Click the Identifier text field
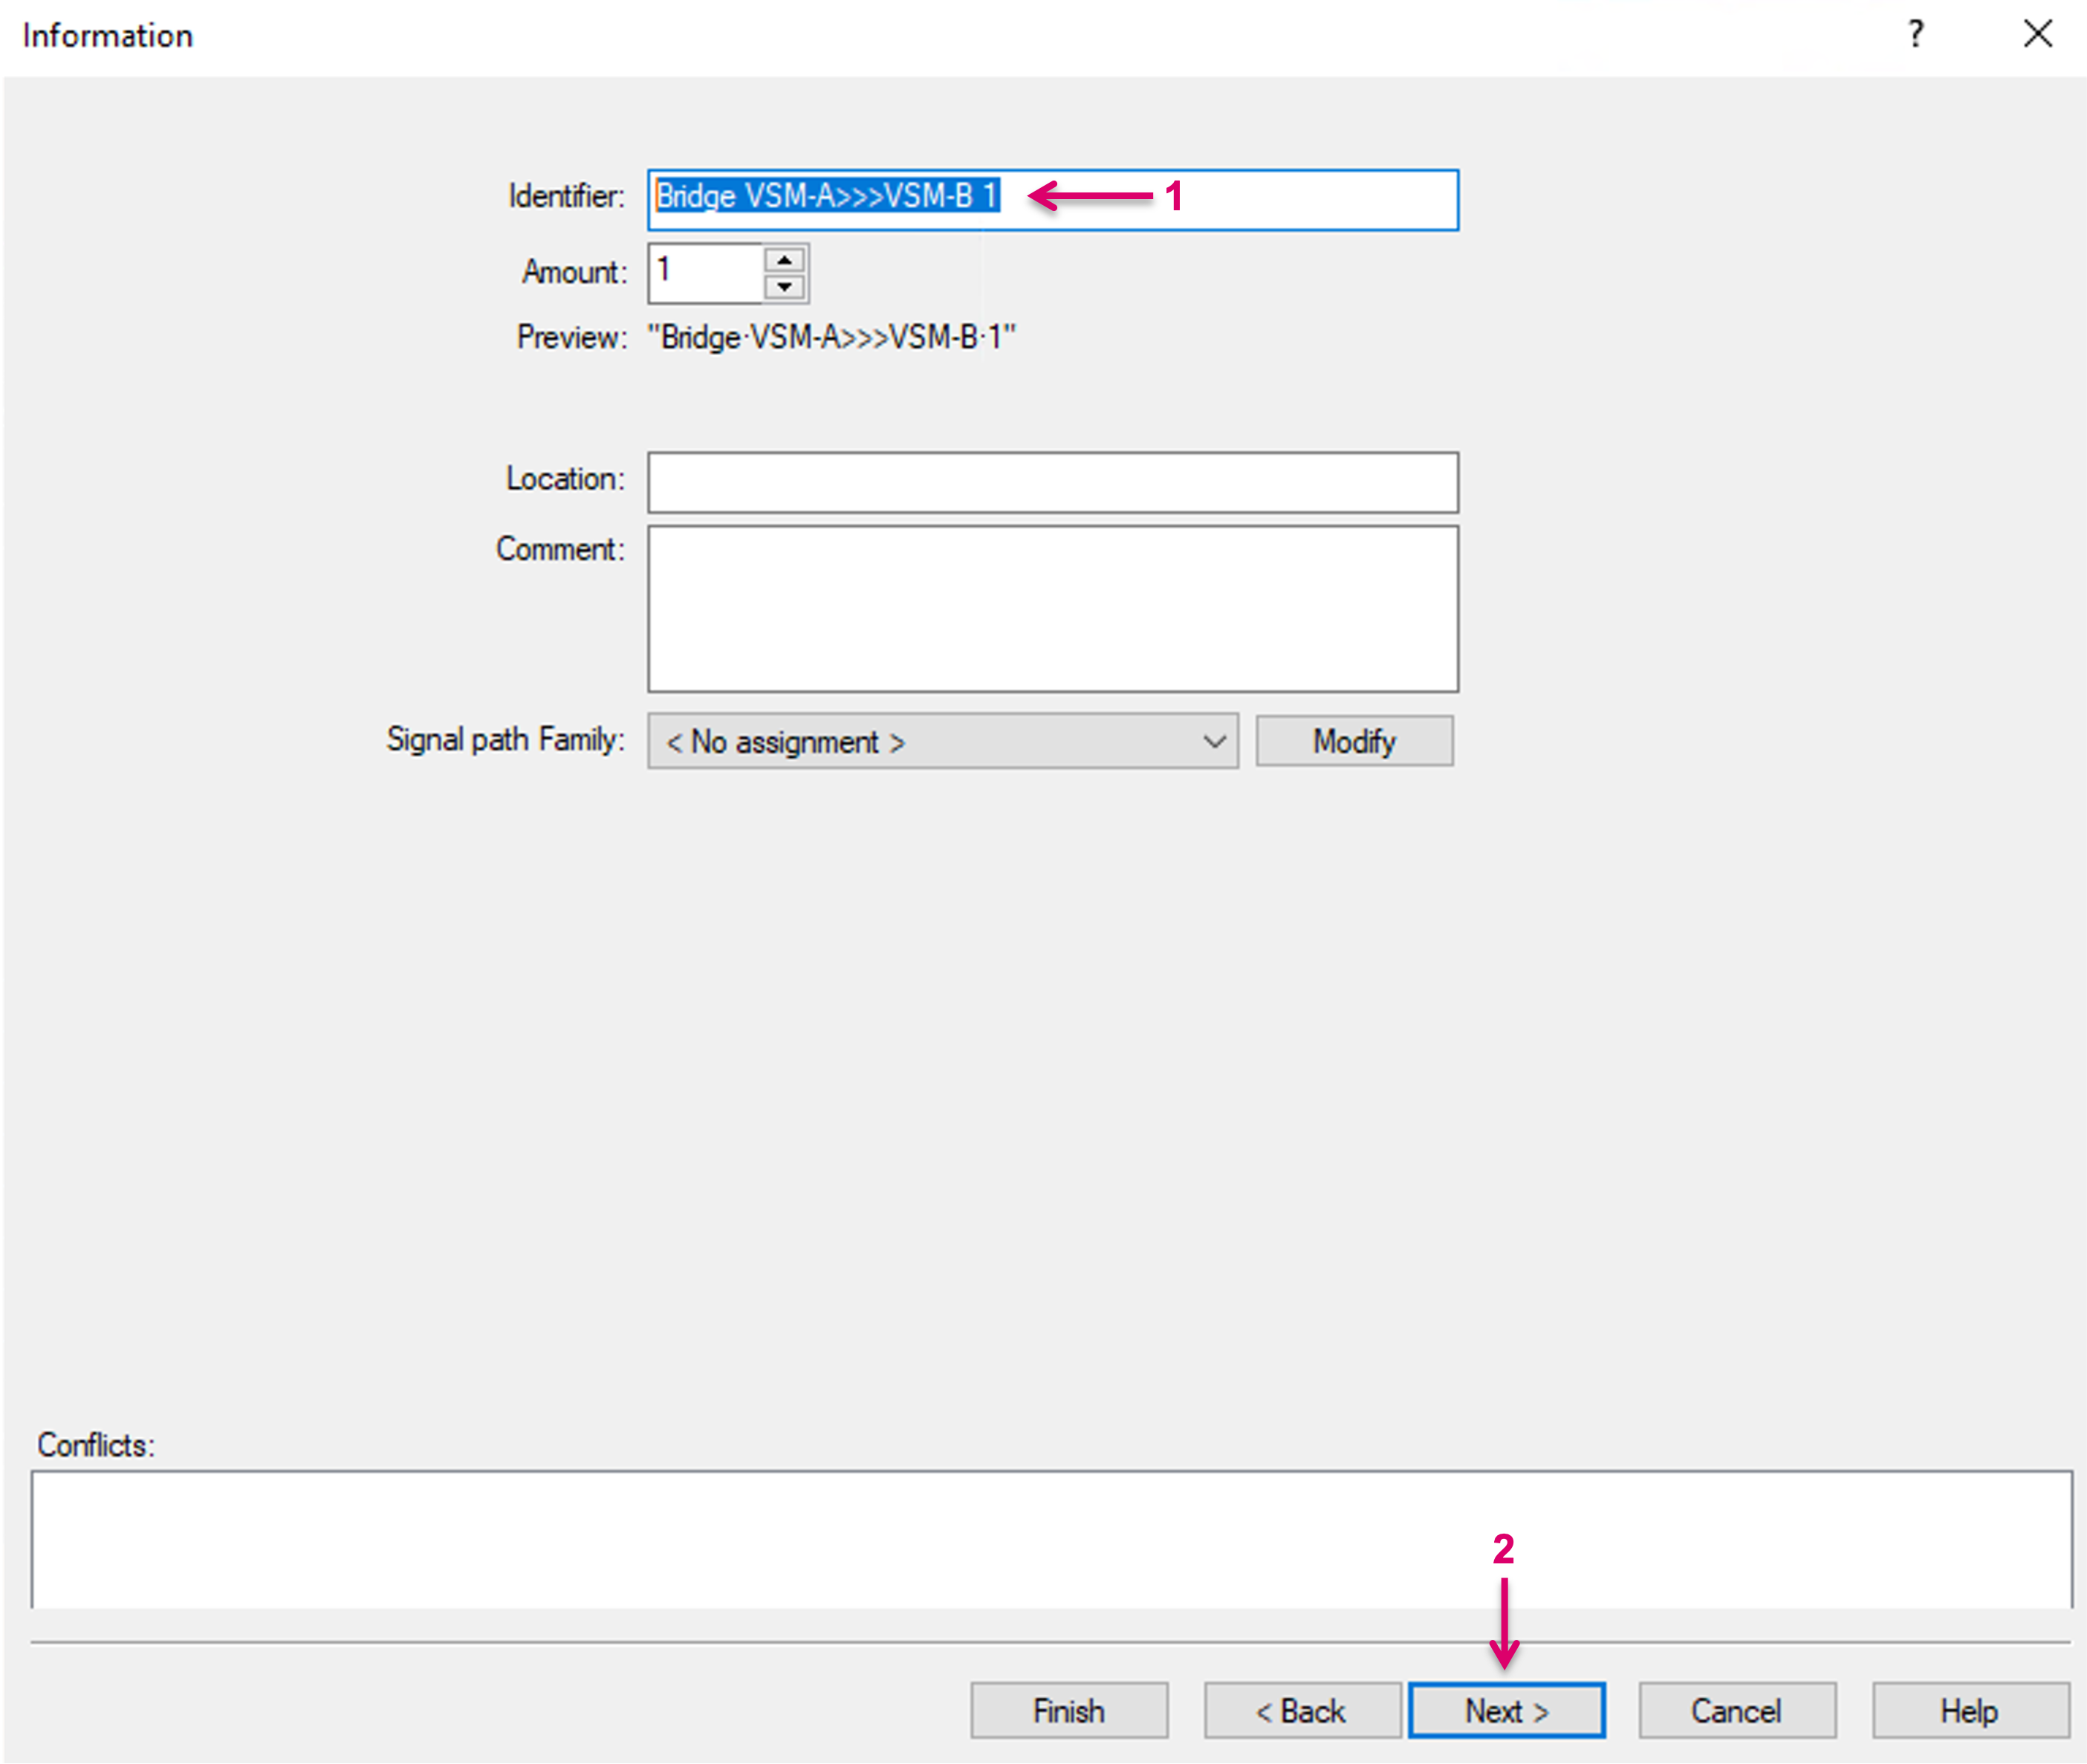 (1300, 200)
